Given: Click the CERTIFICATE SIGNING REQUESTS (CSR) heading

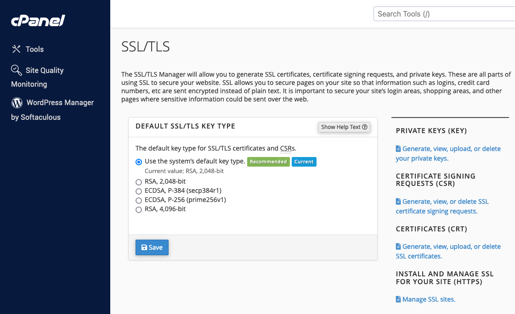Looking at the screenshot, I should pos(436,180).
